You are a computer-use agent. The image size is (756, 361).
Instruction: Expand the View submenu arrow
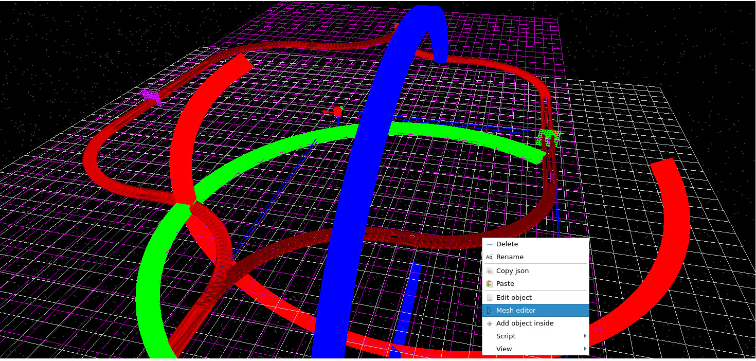pyautogui.click(x=585, y=349)
